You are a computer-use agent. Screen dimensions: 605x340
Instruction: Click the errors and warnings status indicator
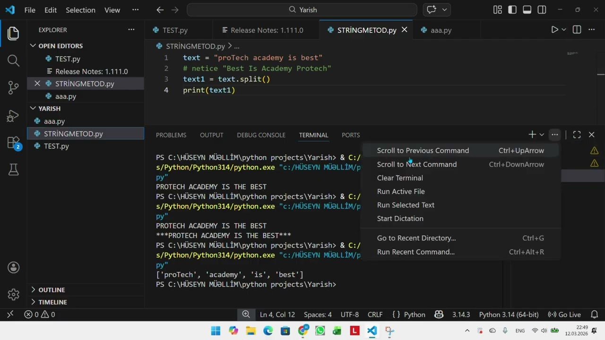[40, 314]
